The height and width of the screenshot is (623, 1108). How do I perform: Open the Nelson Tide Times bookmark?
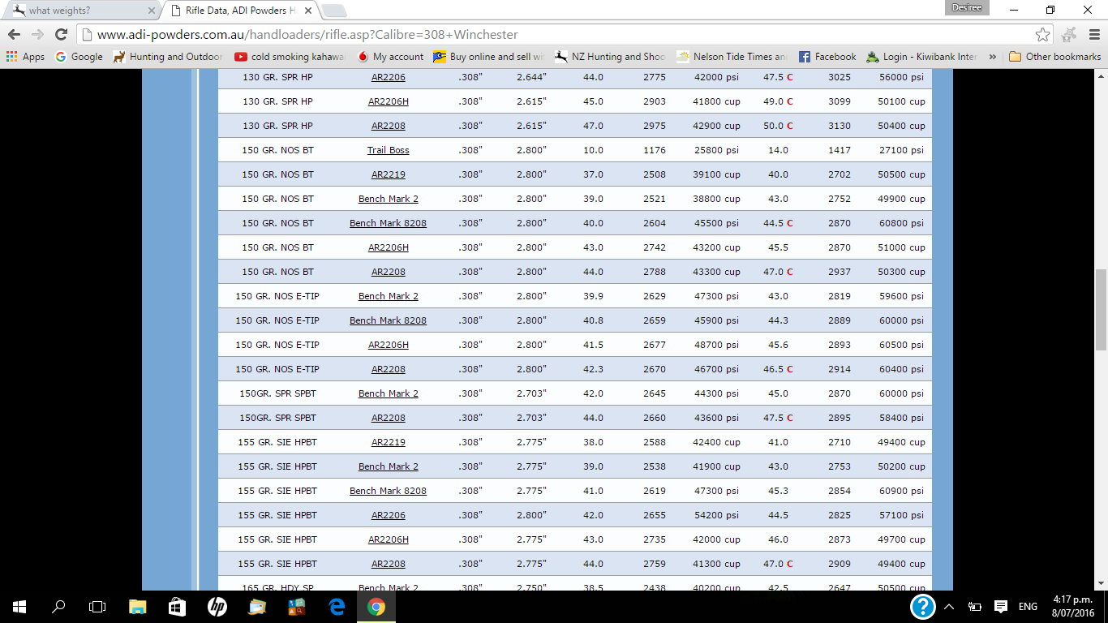[x=732, y=57]
